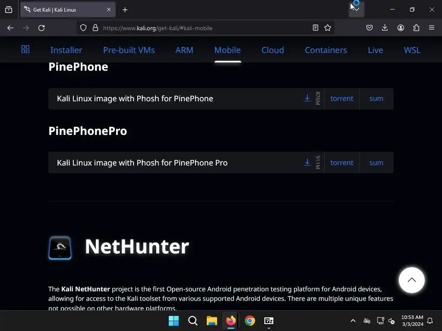Viewport: 442px width, 331px height.
Task: Bookmark this page with the star
Action: [x=328, y=28]
